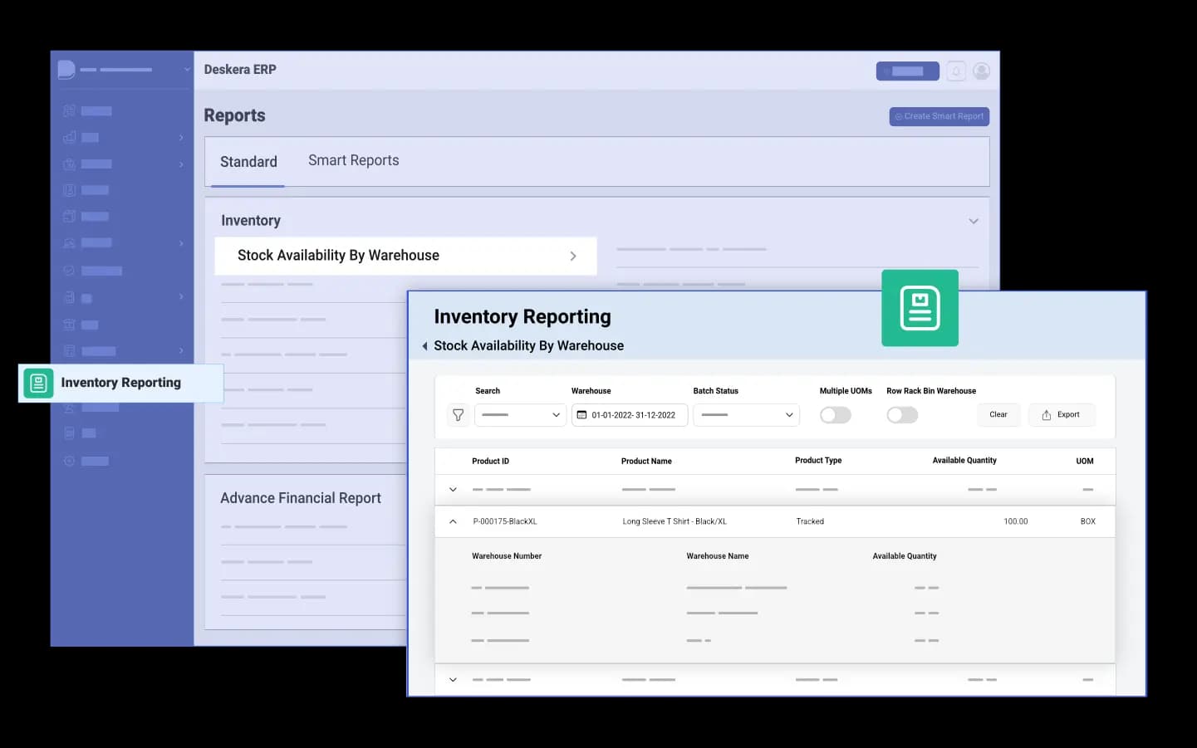This screenshot has width=1197, height=748.
Task: Export the stock availability report
Action: pyautogui.click(x=1062, y=415)
